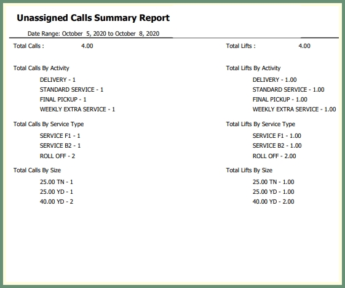Screen dimensions: 345x288
Task: Click FINAL PICKUP - 1 calls entry
Action: point(63,100)
